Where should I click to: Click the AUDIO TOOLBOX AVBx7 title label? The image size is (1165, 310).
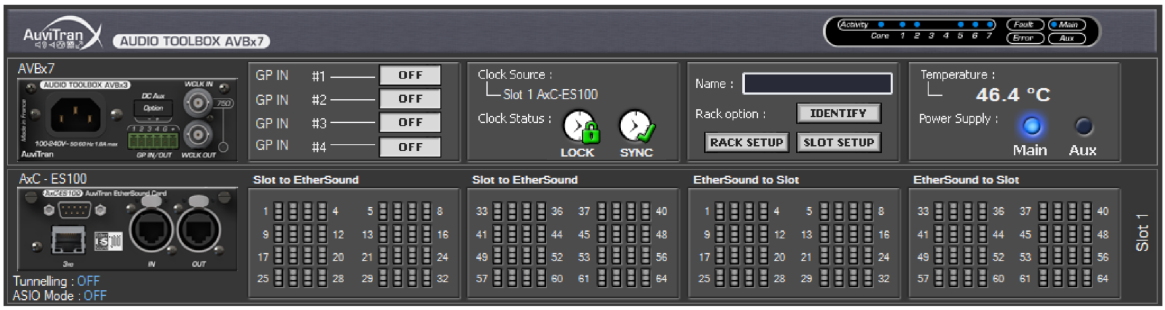click(x=191, y=41)
